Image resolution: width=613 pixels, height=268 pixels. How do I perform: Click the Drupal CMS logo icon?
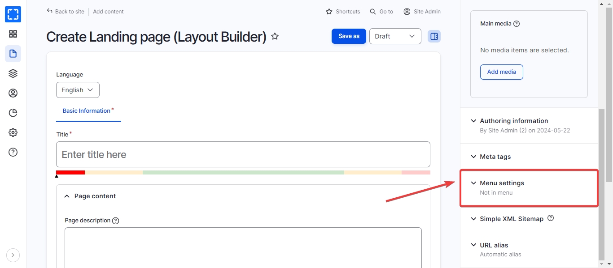13,14
